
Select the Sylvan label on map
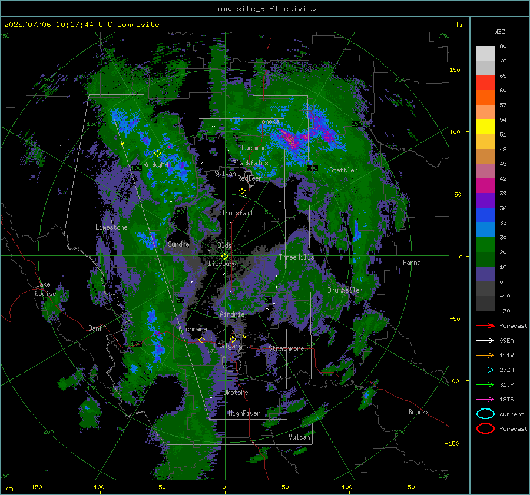[x=225, y=174]
